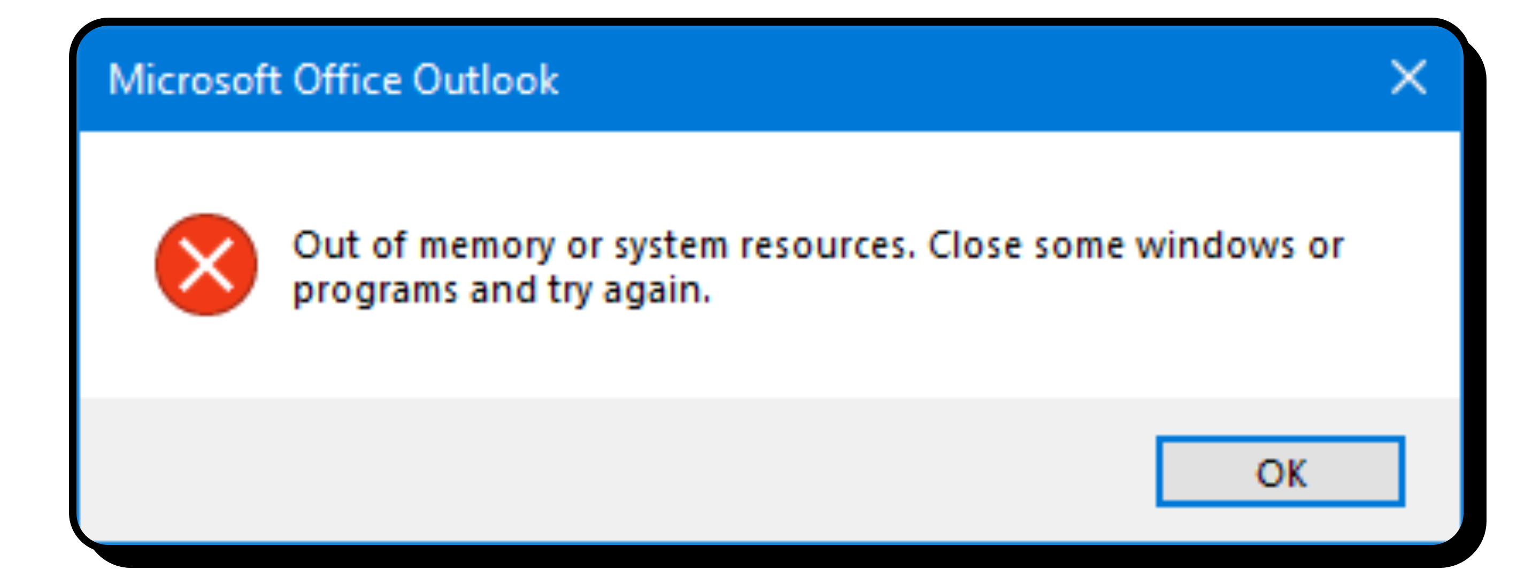The width and height of the screenshot is (1540, 585).
Task: Click the word "Outlook" in the title bar
Action: (x=486, y=80)
